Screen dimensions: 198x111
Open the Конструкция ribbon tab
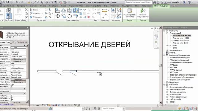click(x=22, y=6)
